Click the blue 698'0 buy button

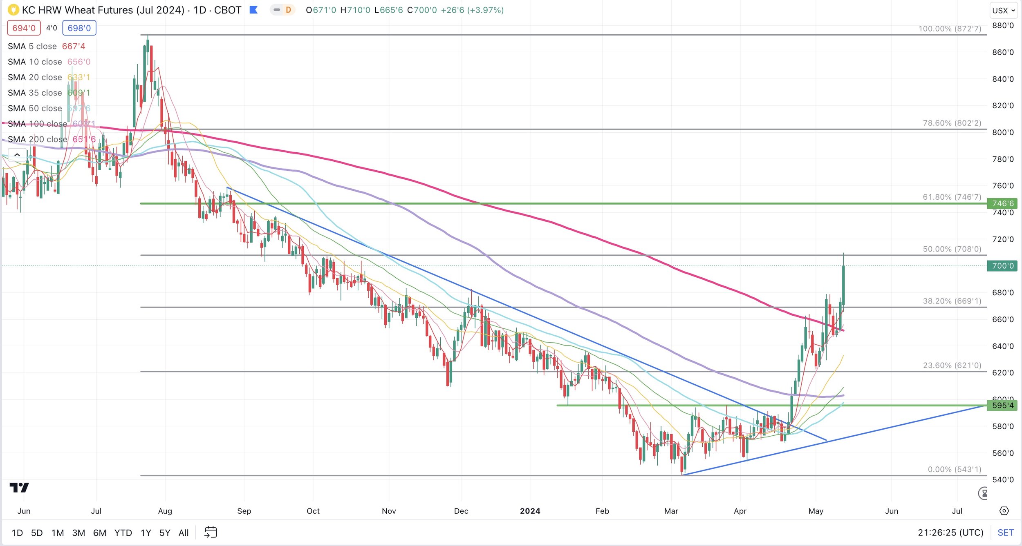pyautogui.click(x=79, y=28)
